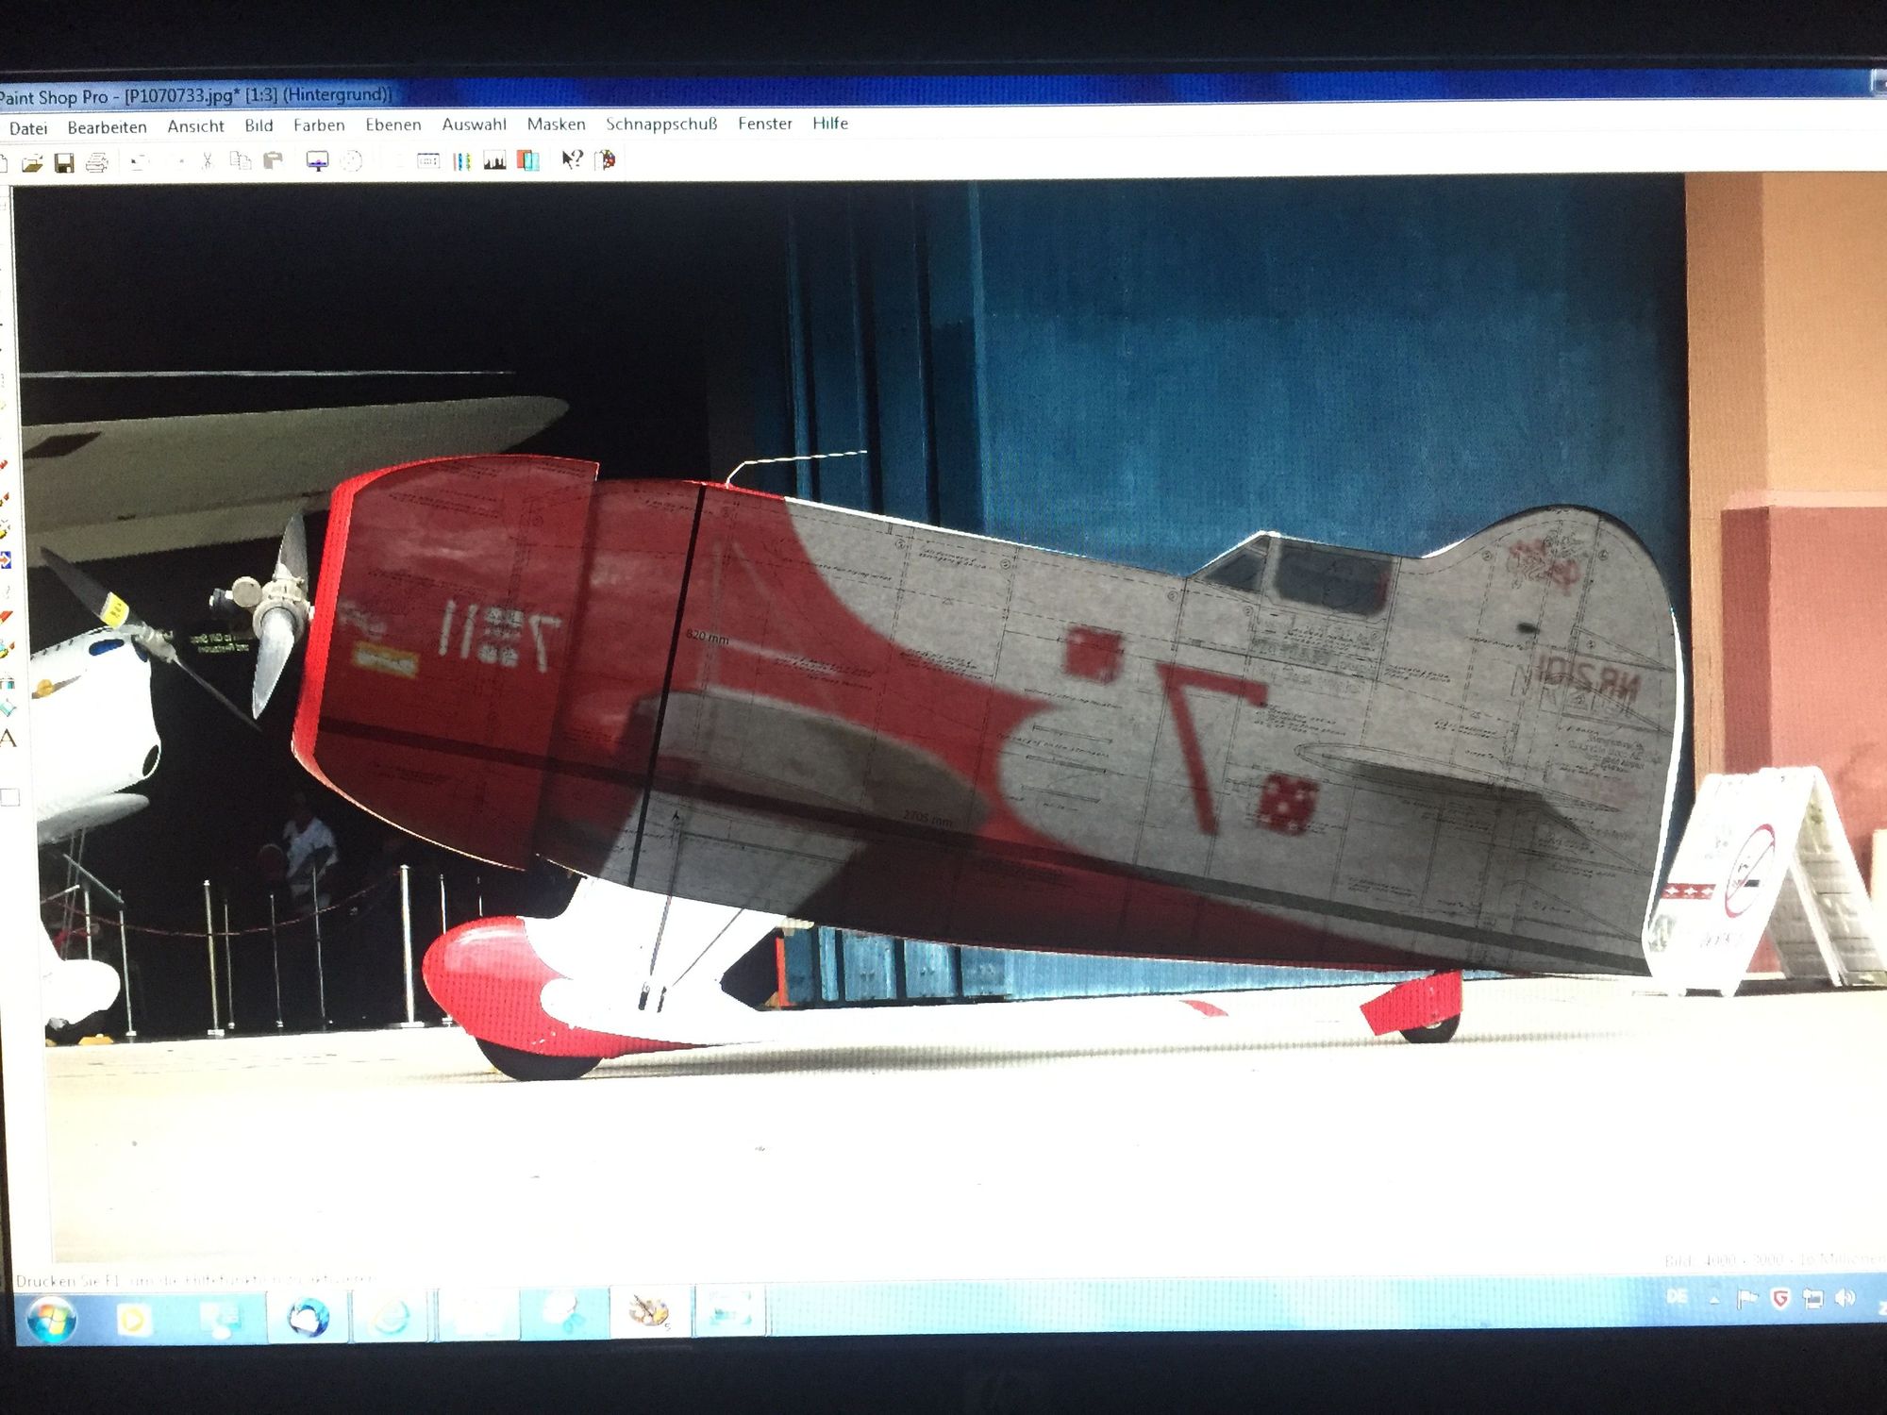Click the volume speaker tray icon
The height and width of the screenshot is (1415, 1887).
click(1845, 1298)
